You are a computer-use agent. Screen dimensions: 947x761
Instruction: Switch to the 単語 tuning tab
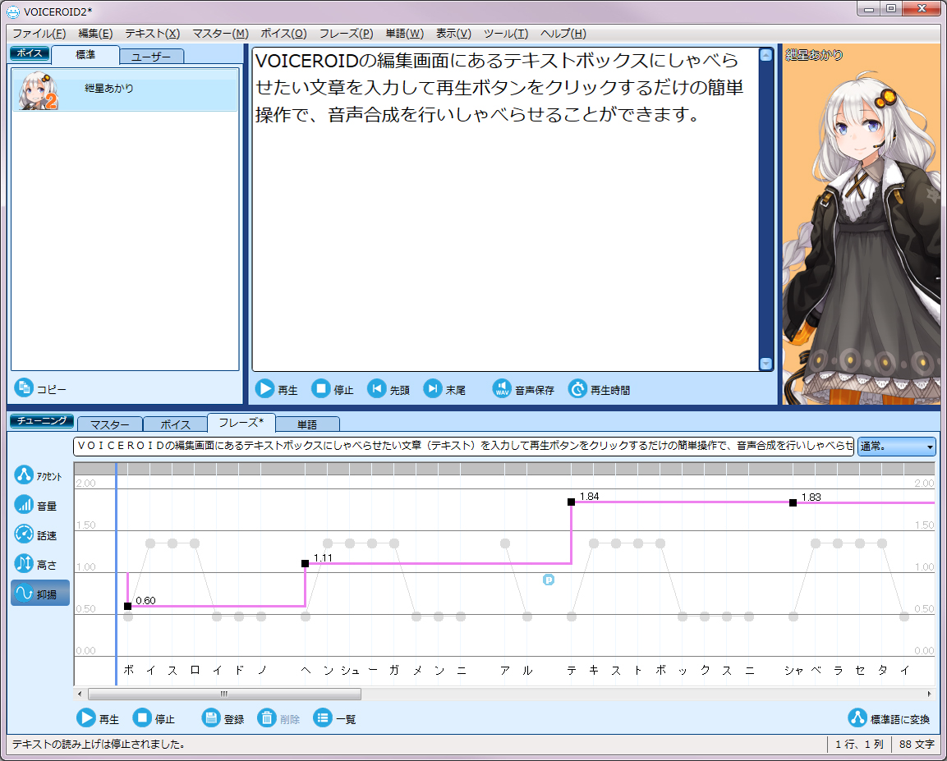point(307,424)
